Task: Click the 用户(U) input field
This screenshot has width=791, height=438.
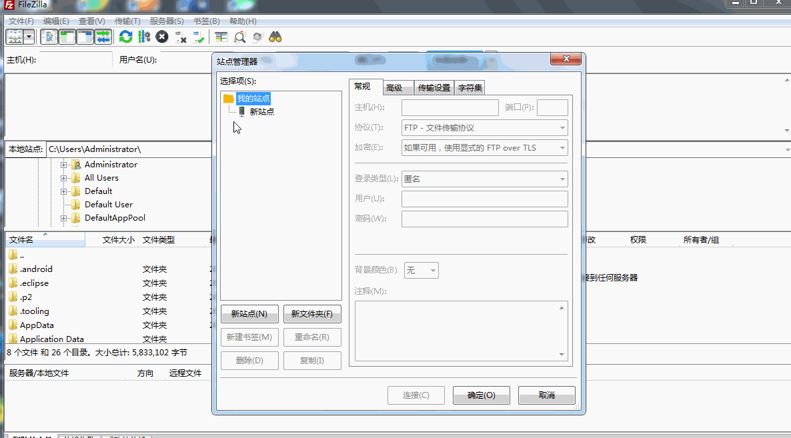Action: [485, 199]
